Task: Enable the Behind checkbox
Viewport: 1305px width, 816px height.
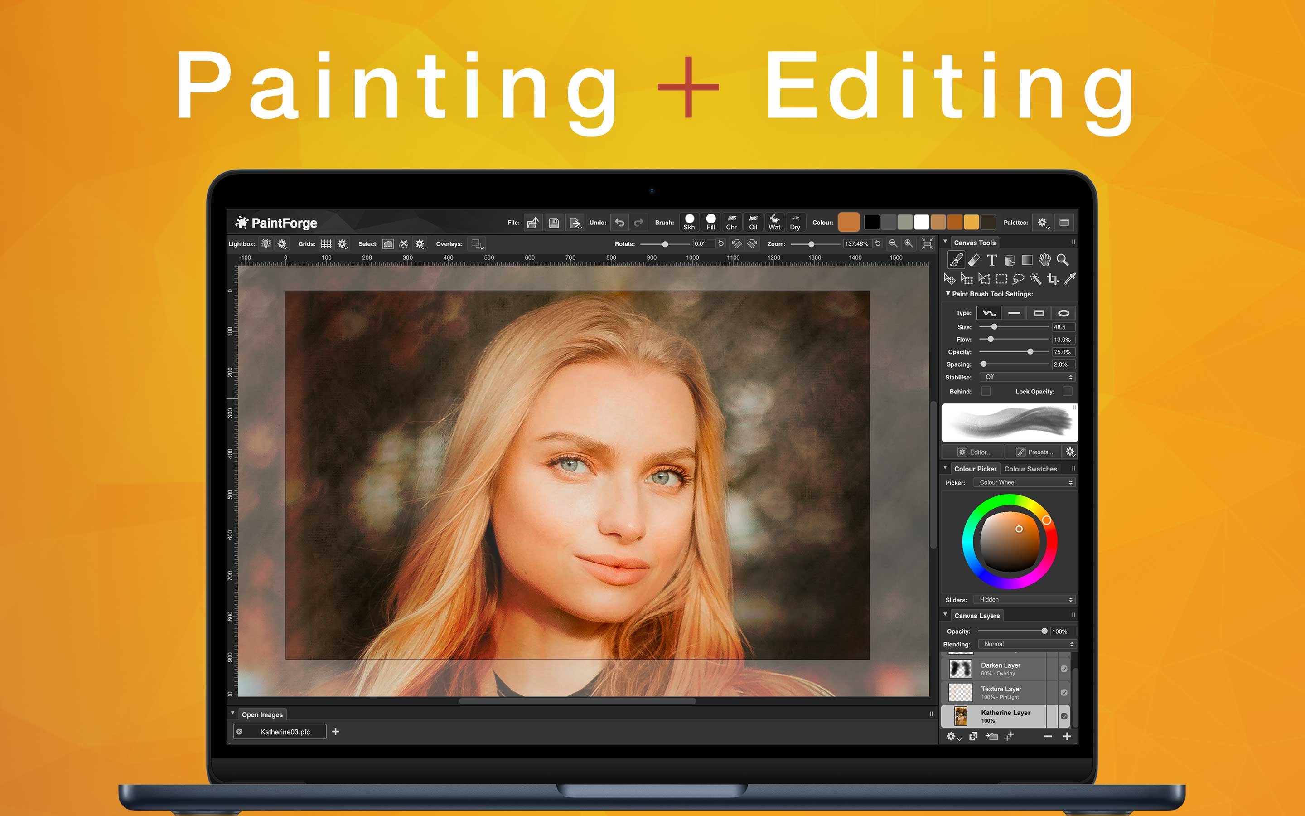Action: [986, 391]
